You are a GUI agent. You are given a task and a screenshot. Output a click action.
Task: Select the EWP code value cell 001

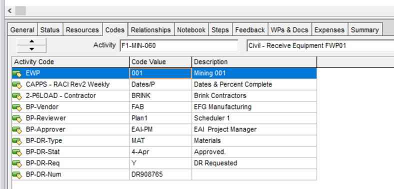pos(160,73)
